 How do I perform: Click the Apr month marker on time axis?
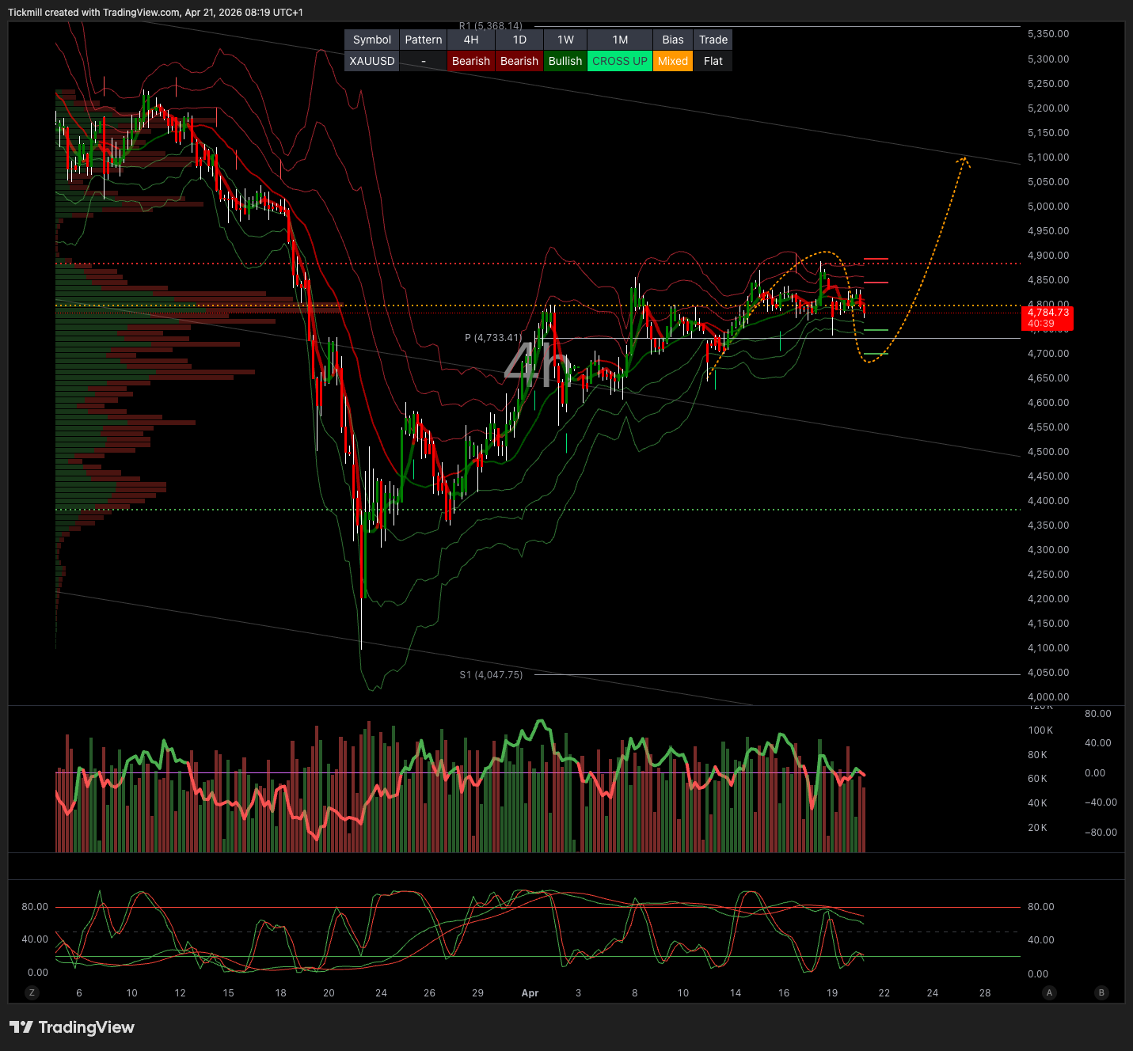point(530,992)
